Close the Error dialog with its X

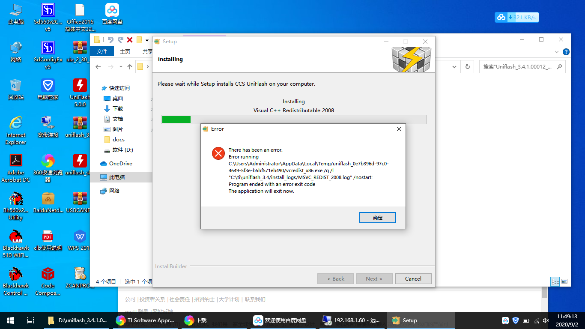pos(399,129)
